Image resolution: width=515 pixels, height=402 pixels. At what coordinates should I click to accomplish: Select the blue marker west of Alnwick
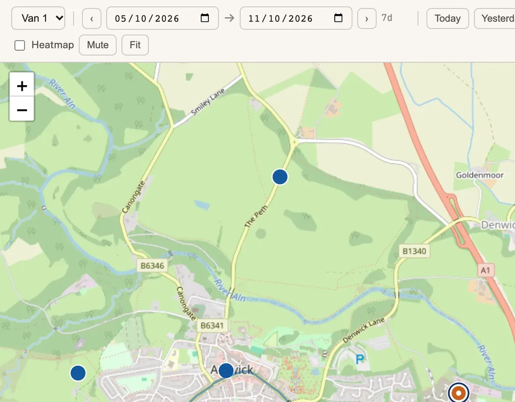coord(78,373)
